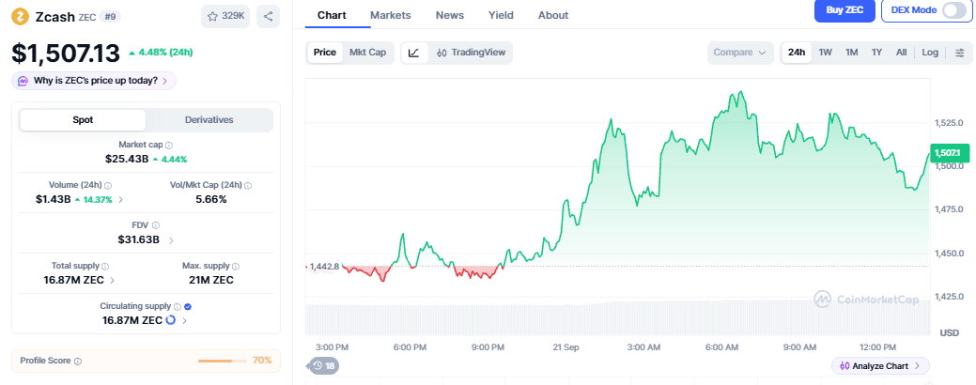This screenshot has height=385, width=976.
Task: Click info icon next to Max. supply
Action: click(235, 266)
